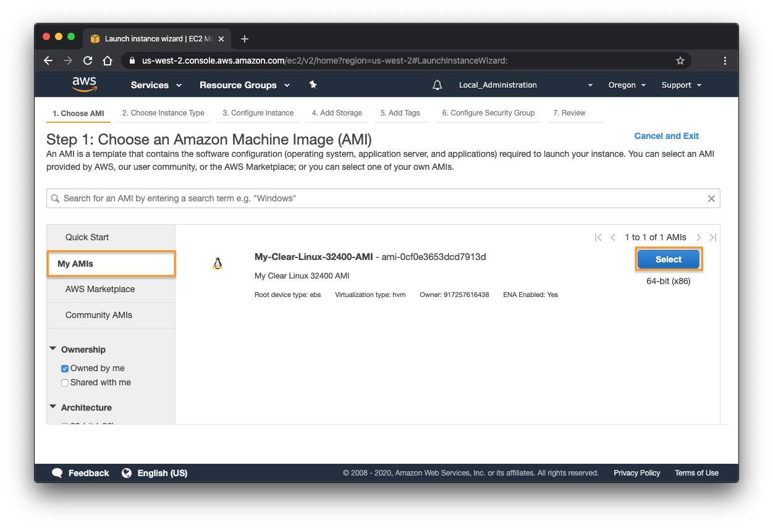Click the browser back arrow
Viewport: 773px width, 528px height.
pyautogui.click(x=48, y=61)
